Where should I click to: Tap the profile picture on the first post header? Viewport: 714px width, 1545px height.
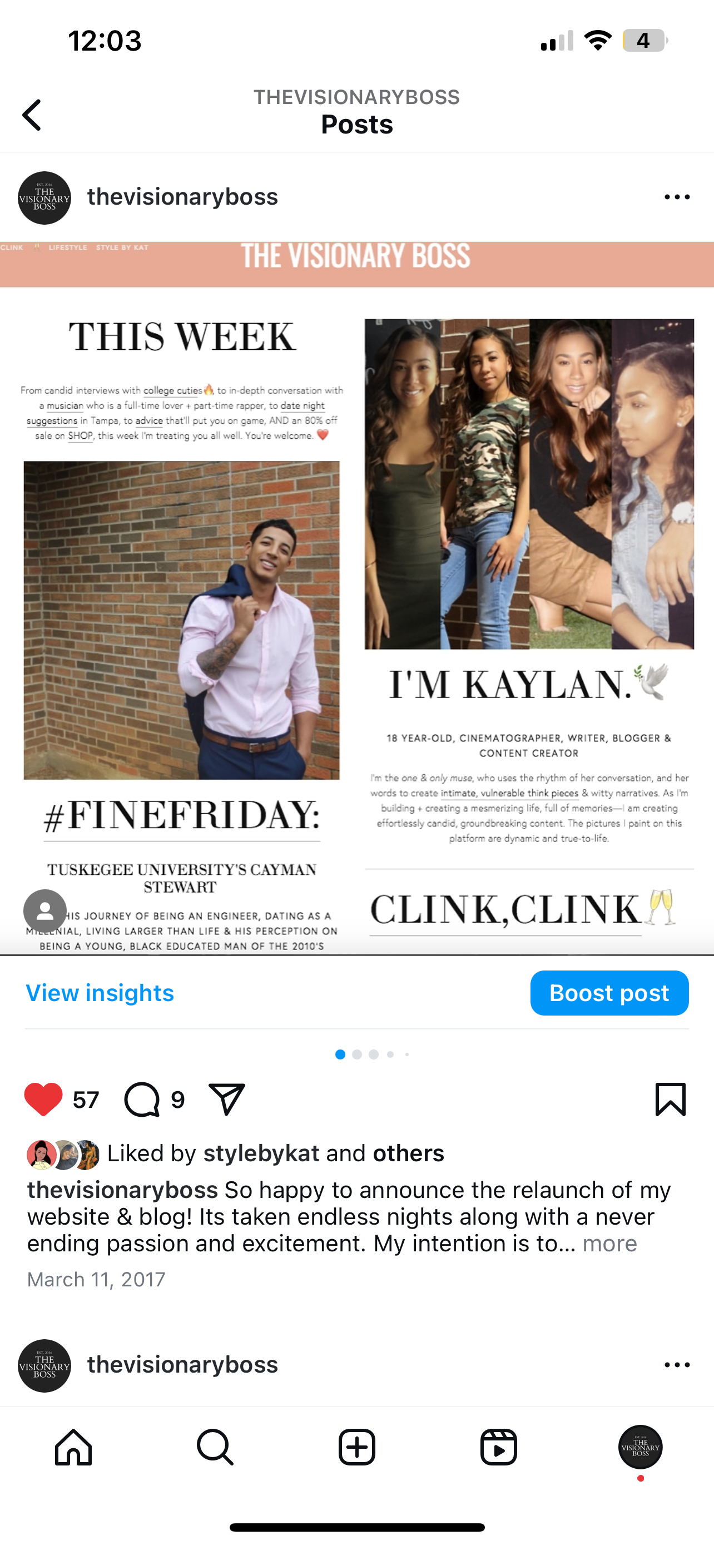pyautogui.click(x=44, y=198)
